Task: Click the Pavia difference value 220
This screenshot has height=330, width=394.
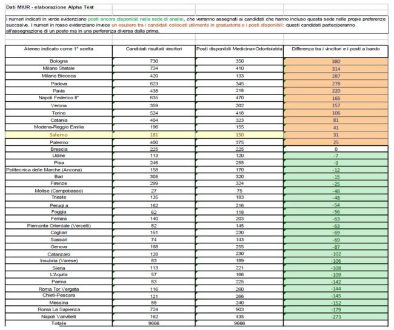Action: [336, 91]
